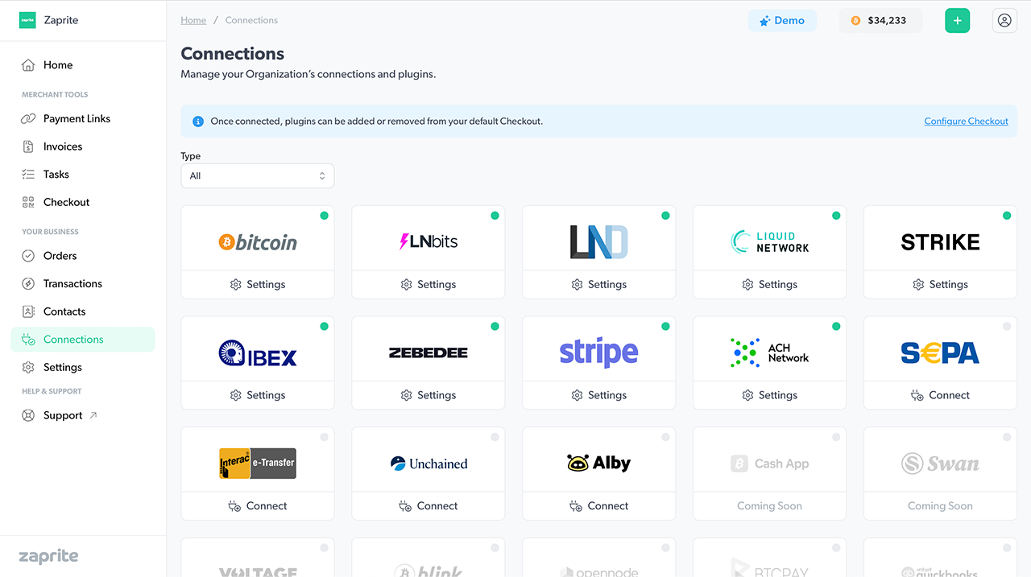
Task: Open Settings for the IBEX connection
Action: (x=258, y=395)
